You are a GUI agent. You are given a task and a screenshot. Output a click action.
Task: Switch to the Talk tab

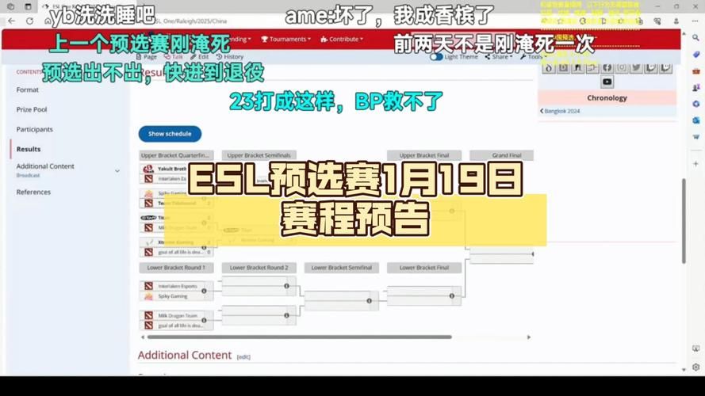[174, 57]
